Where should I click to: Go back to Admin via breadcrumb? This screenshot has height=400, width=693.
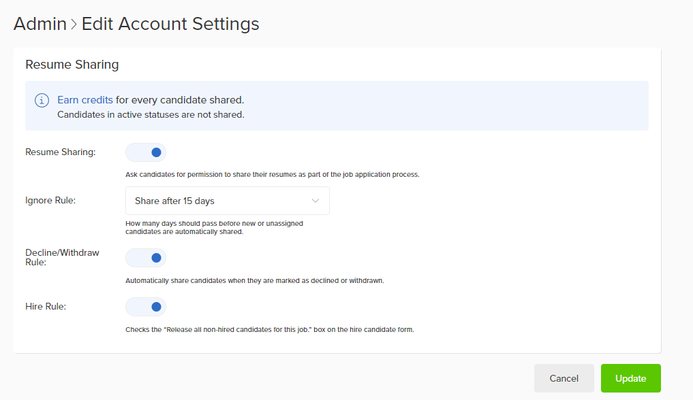(x=40, y=24)
